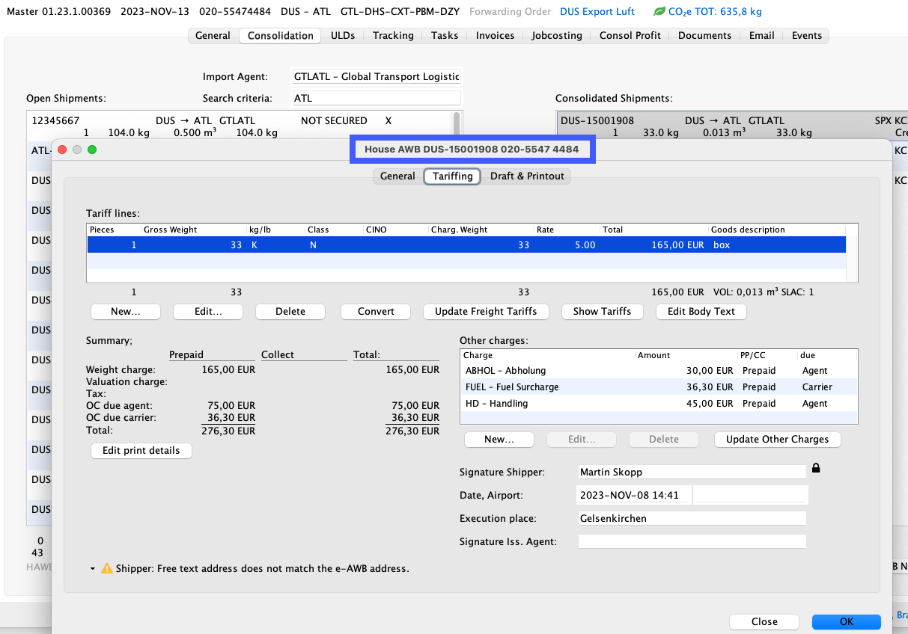908x634 pixels.
Task: Confirm the House AWB dialog with OK
Action: pos(846,621)
